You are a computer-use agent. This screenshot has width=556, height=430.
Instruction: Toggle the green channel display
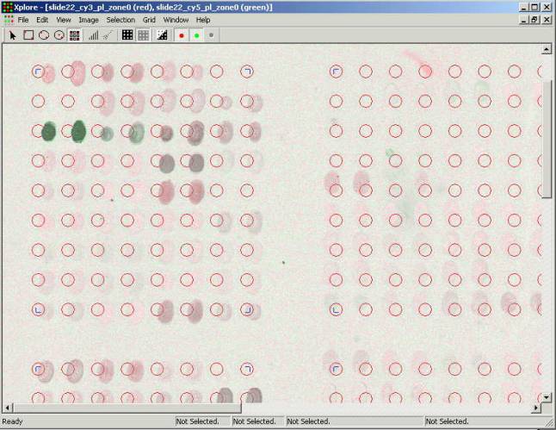[196, 35]
